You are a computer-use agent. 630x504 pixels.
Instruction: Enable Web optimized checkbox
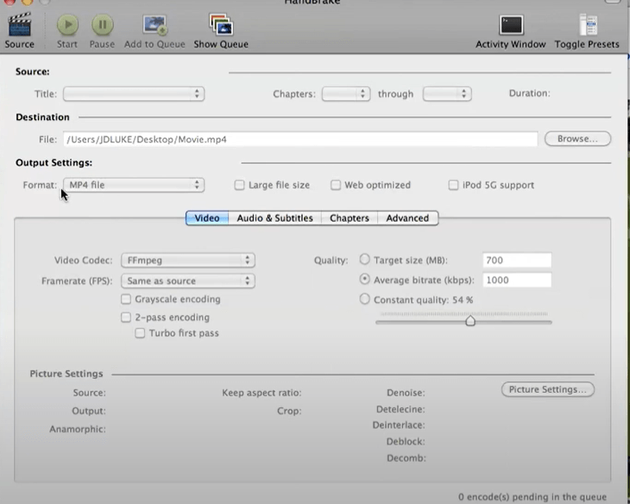point(336,185)
